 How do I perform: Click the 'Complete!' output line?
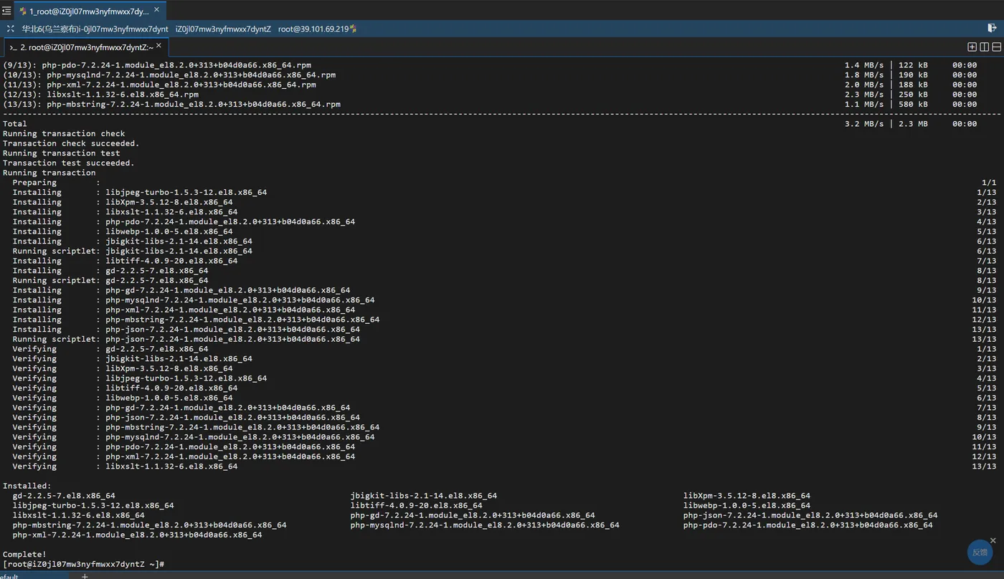pyautogui.click(x=24, y=554)
